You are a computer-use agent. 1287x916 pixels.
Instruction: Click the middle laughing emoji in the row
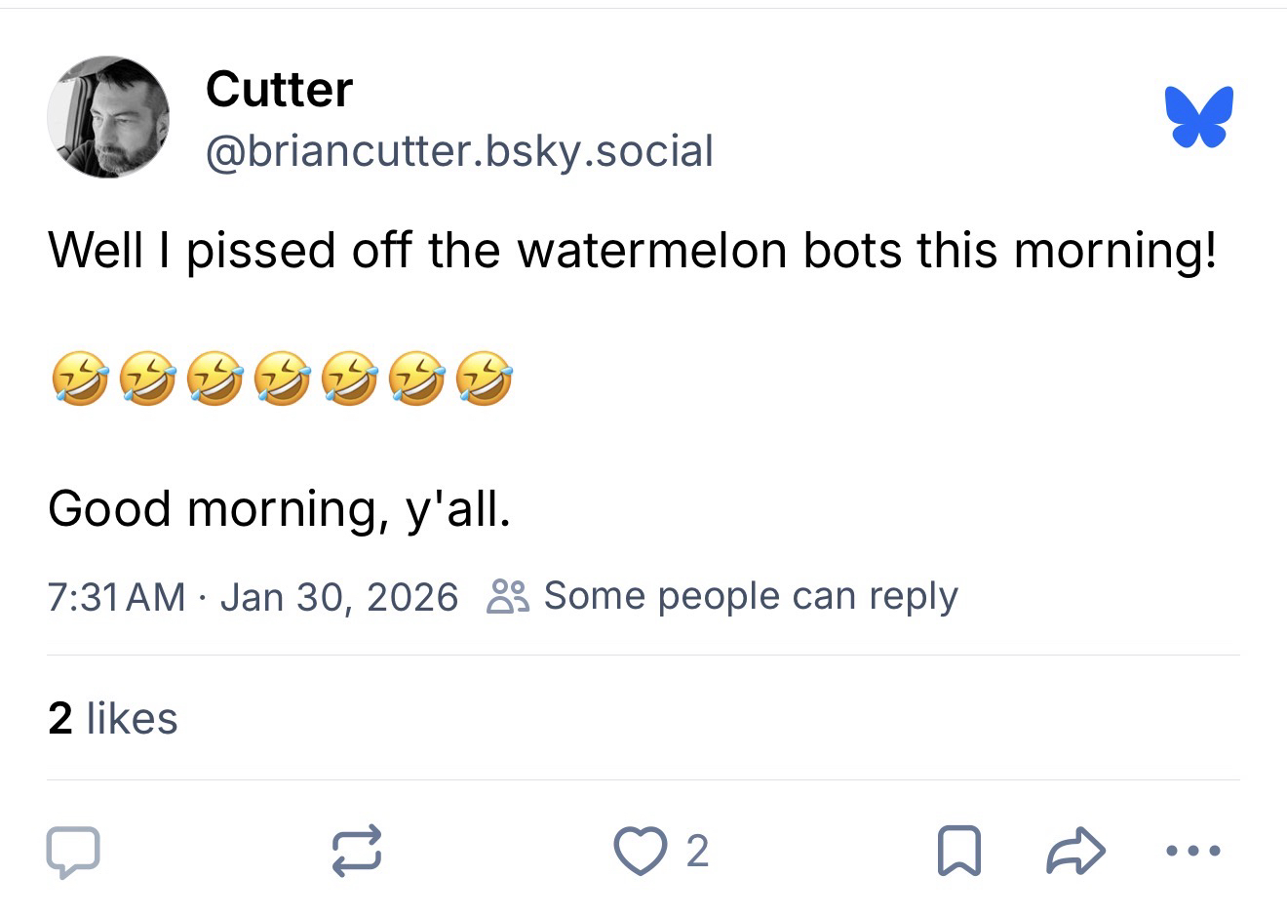pyautogui.click(x=282, y=379)
